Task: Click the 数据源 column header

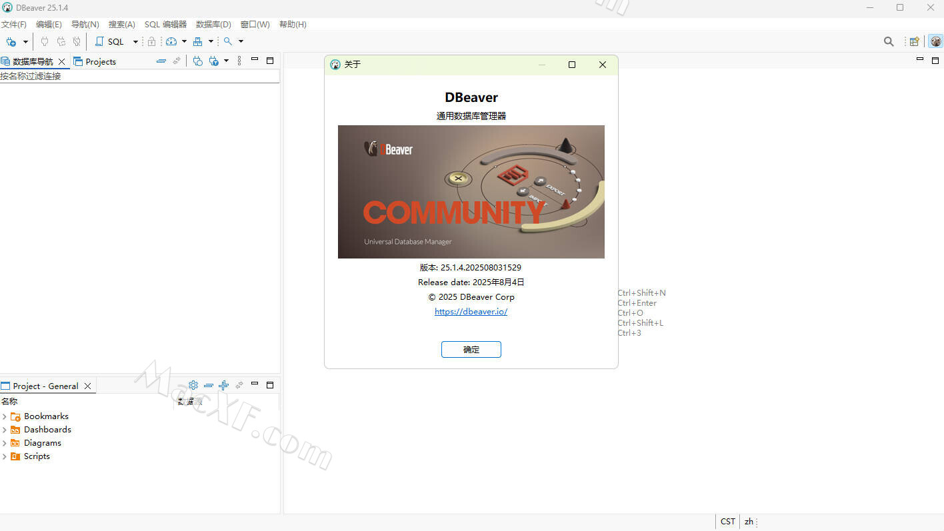Action: click(227, 401)
